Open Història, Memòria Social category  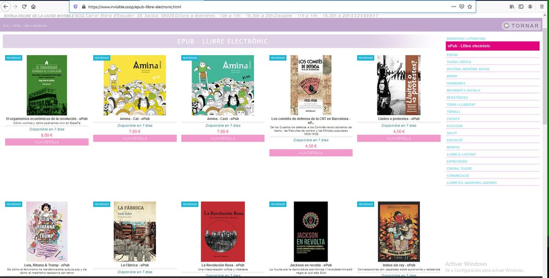[468, 69]
